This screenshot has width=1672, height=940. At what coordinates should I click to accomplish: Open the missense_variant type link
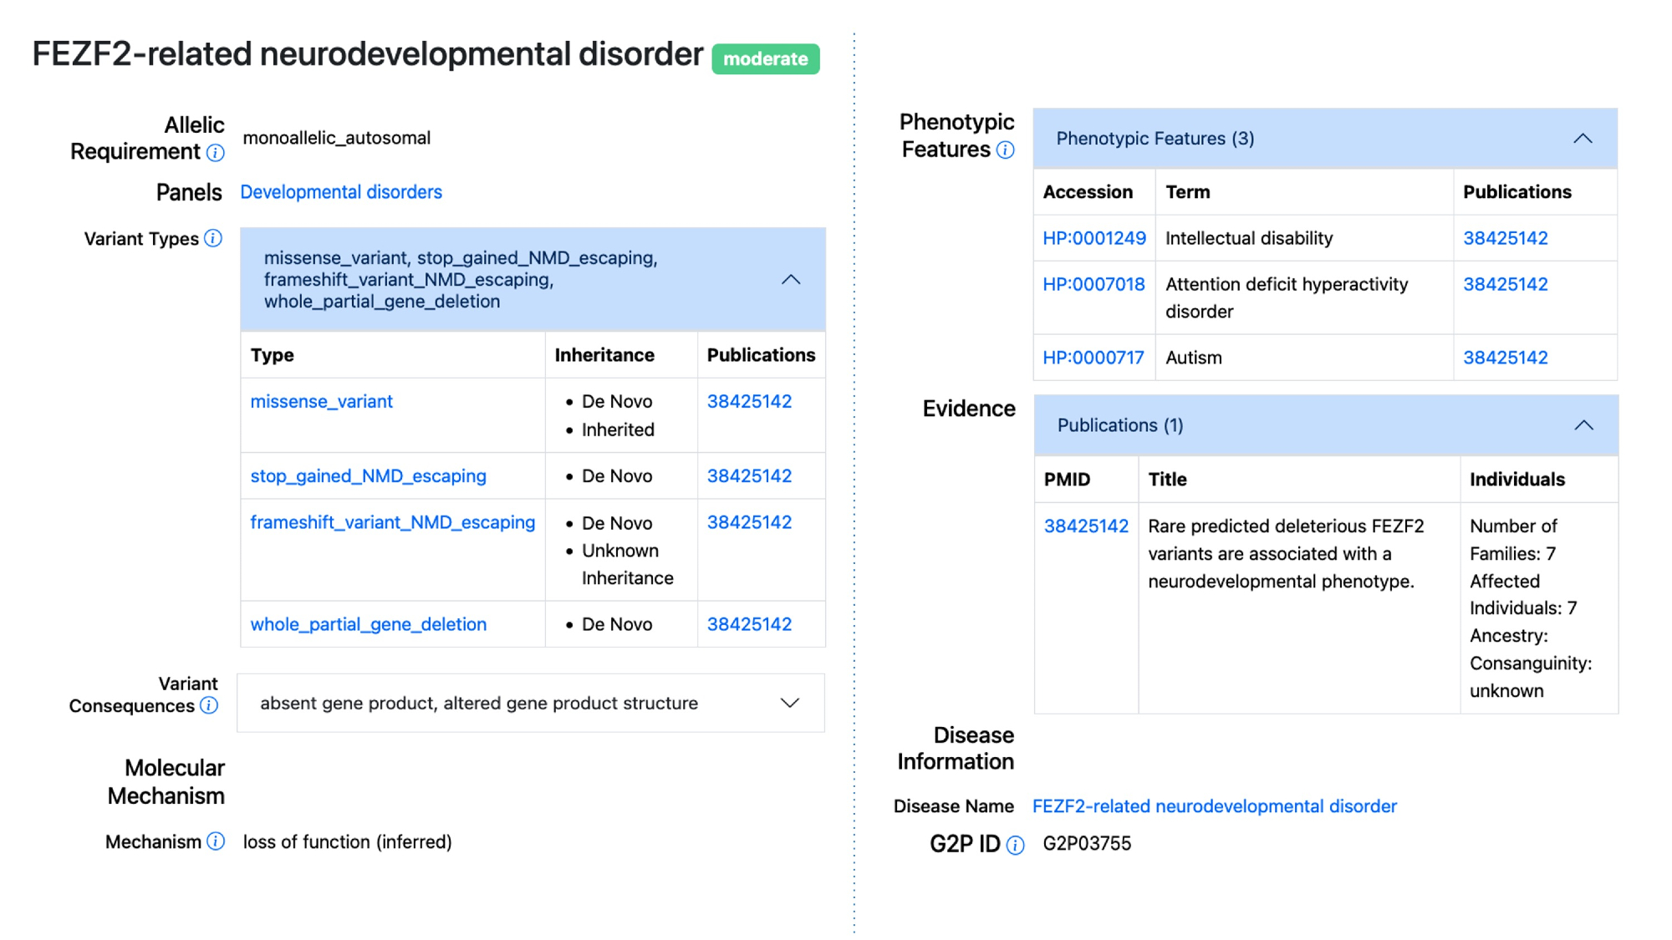coord(321,402)
